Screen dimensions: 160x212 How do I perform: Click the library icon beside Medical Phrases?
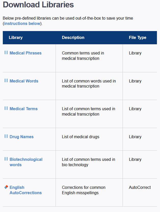coord(6,52)
